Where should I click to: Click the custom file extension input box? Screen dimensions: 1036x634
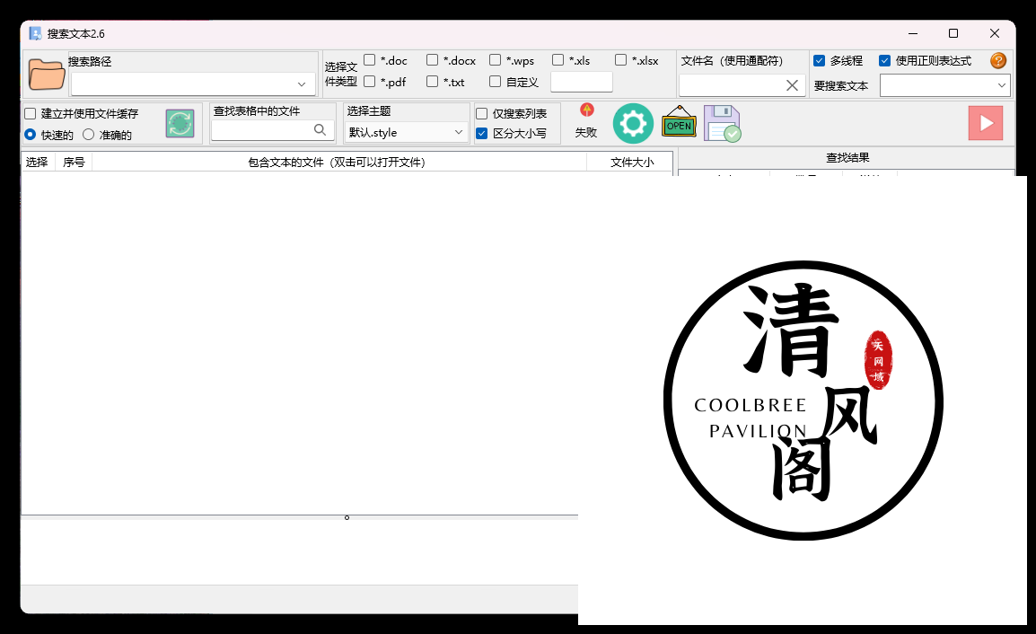tap(582, 82)
